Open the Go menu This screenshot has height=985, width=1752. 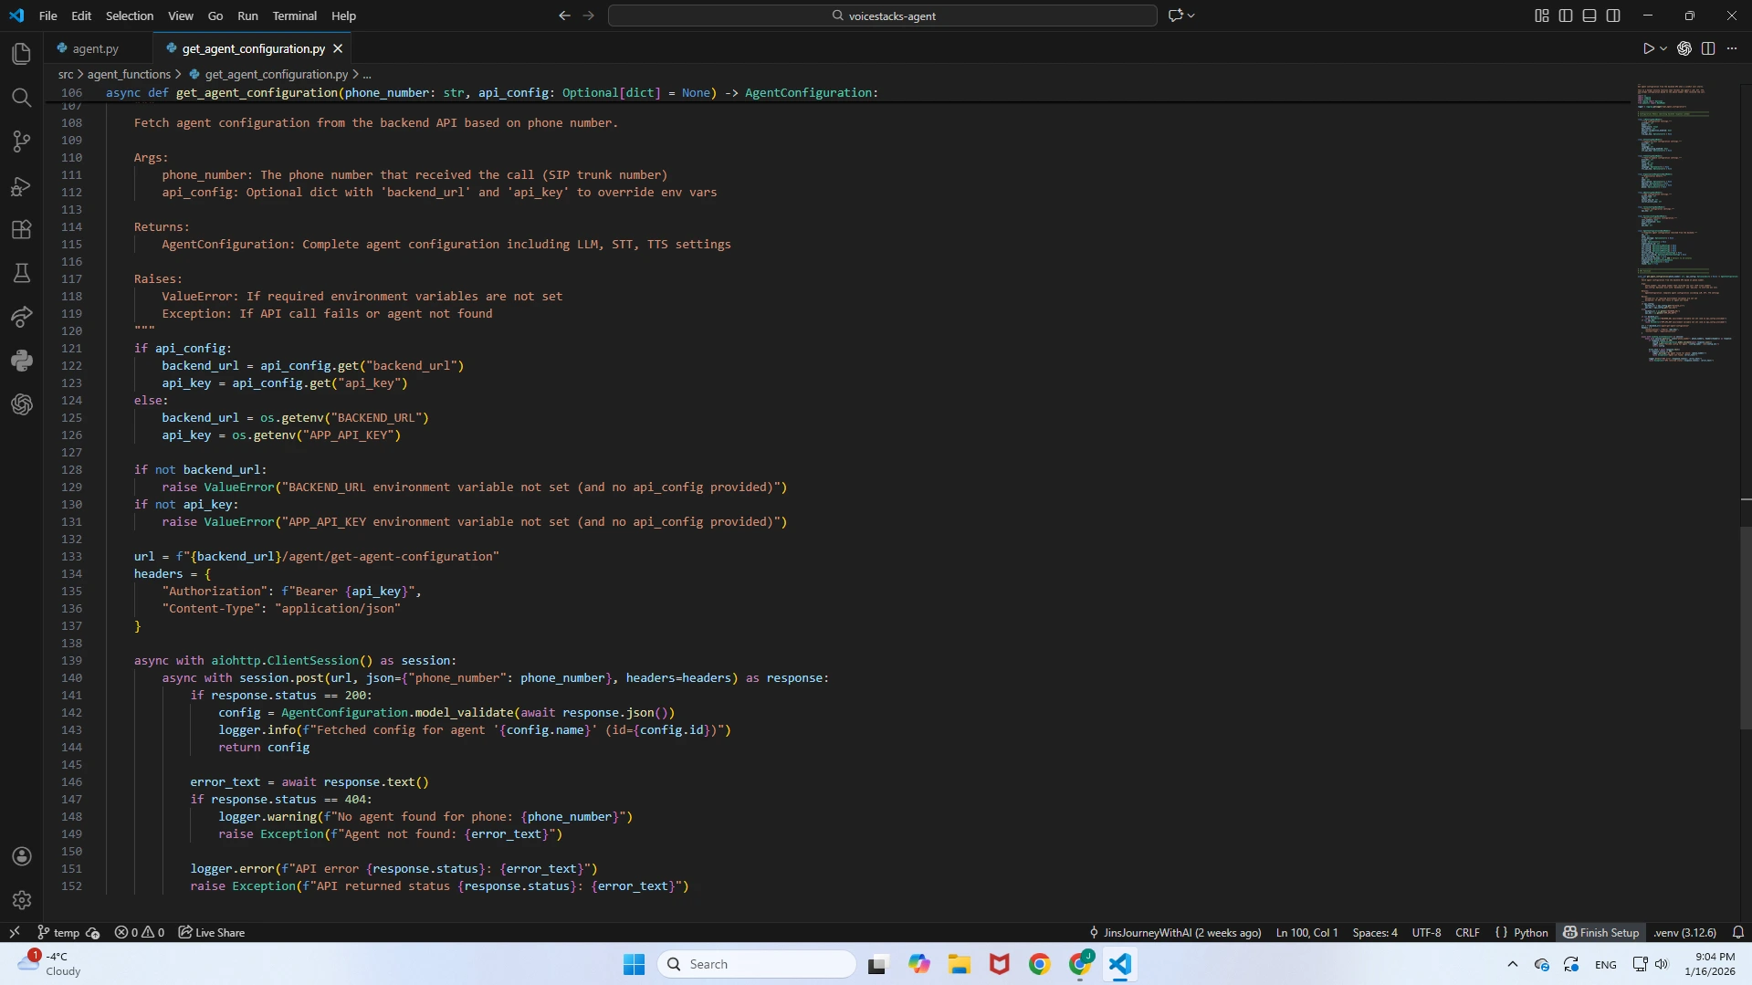coord(215,16)
